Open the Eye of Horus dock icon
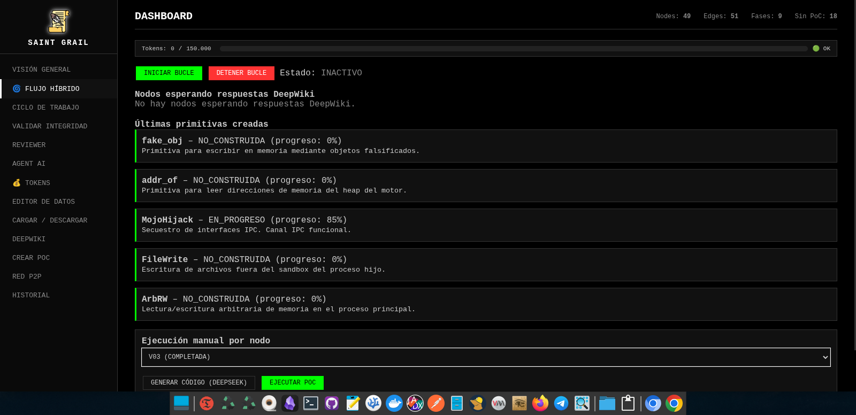 coord(519,403)
